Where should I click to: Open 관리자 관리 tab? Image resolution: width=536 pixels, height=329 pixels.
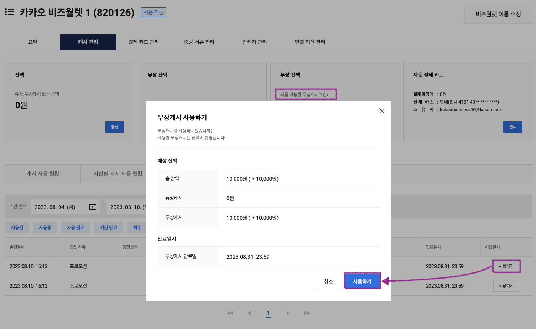[254, 42]
